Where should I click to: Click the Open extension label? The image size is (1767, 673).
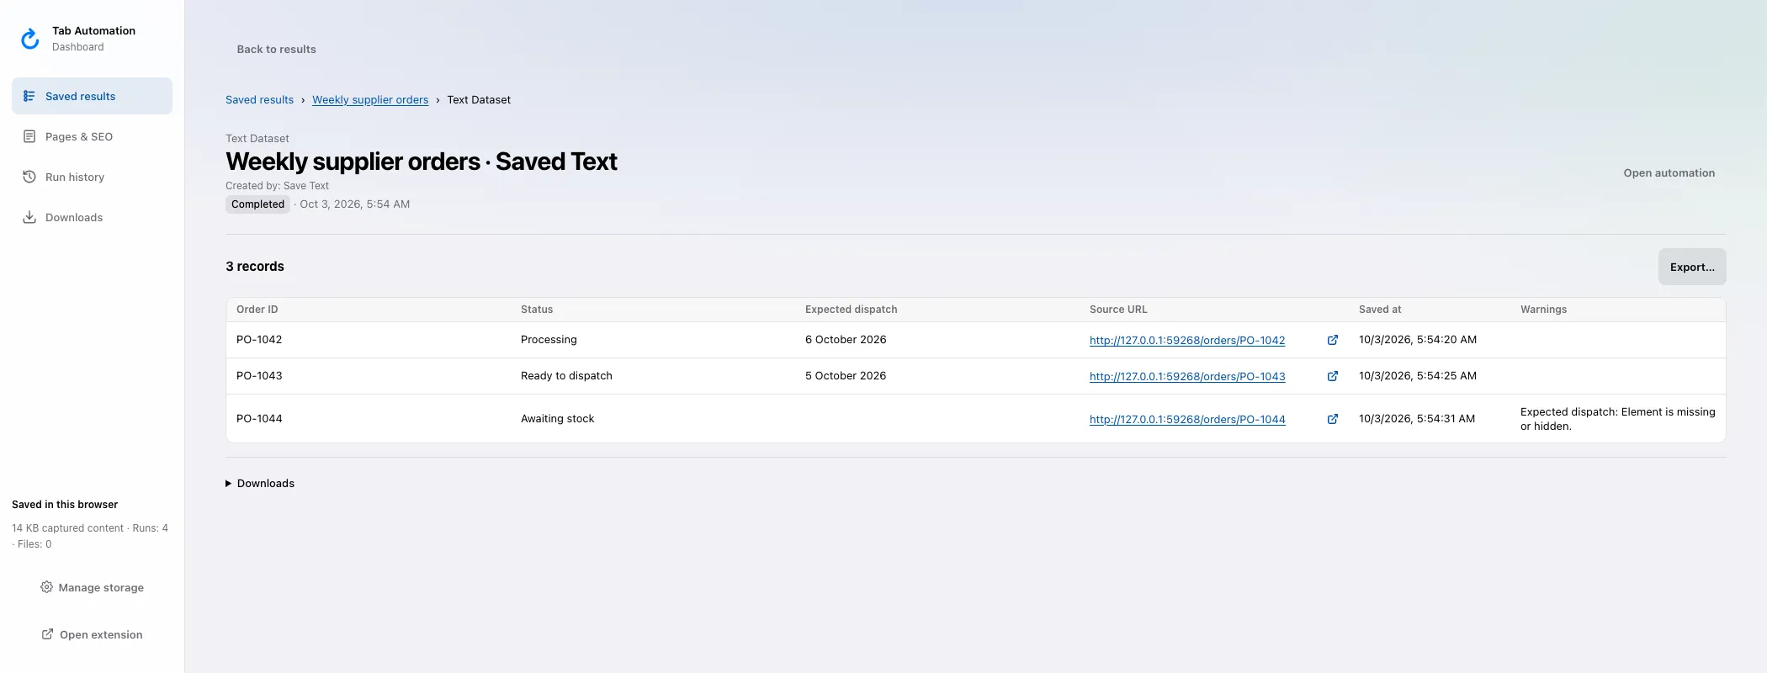[101, 634]
